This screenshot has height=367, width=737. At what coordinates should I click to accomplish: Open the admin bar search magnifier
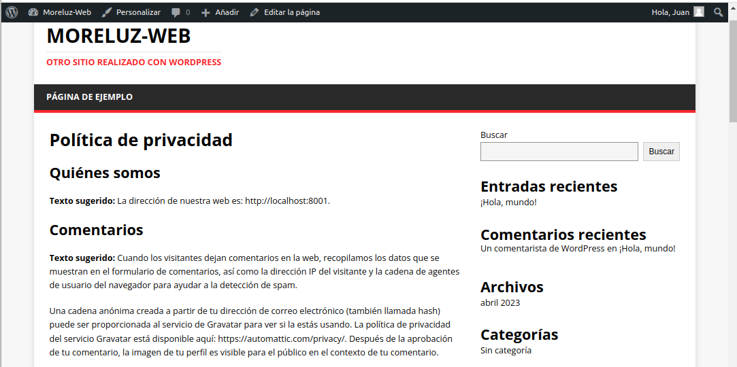[719, 12]
